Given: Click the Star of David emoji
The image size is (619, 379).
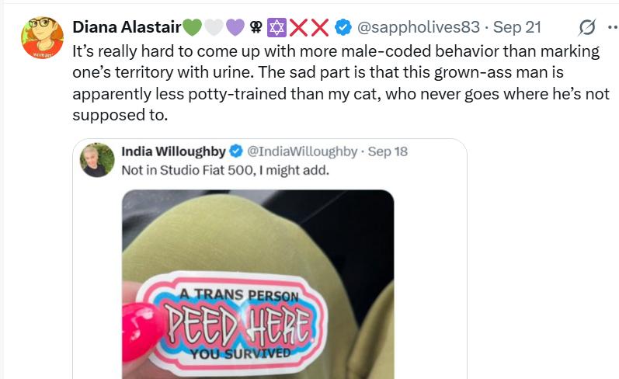Looking at the screenshot, I should [276, 27].
